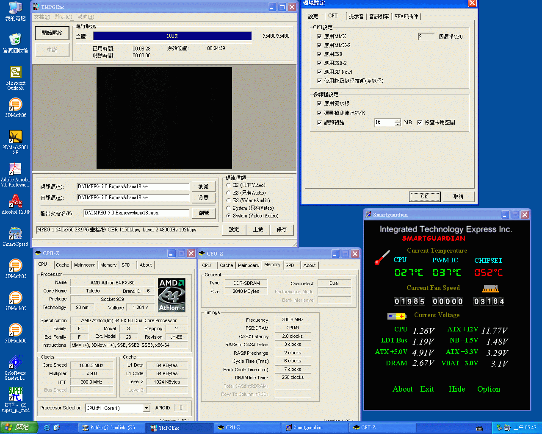542x434 pixels.
Task: Open the 文檔(F) menu in TMPGEnc
Action: point(42,17)
